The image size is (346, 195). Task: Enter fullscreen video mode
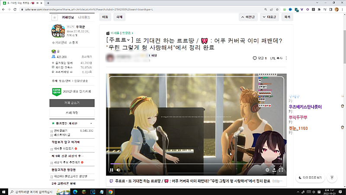281,170
